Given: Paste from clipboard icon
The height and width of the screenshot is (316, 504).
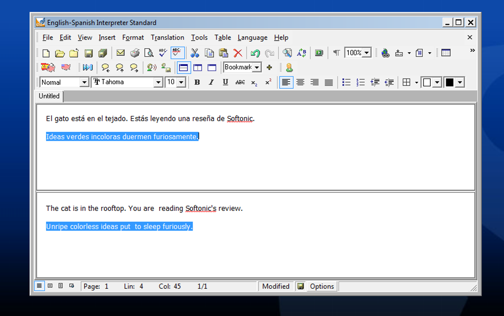Looking at the screenshot, I should pos(223,53).
